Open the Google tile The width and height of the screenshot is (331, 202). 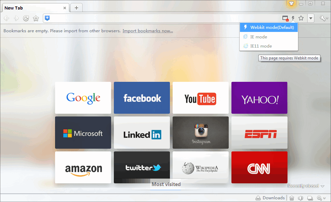pyautogui.click(x=83, y=98)
